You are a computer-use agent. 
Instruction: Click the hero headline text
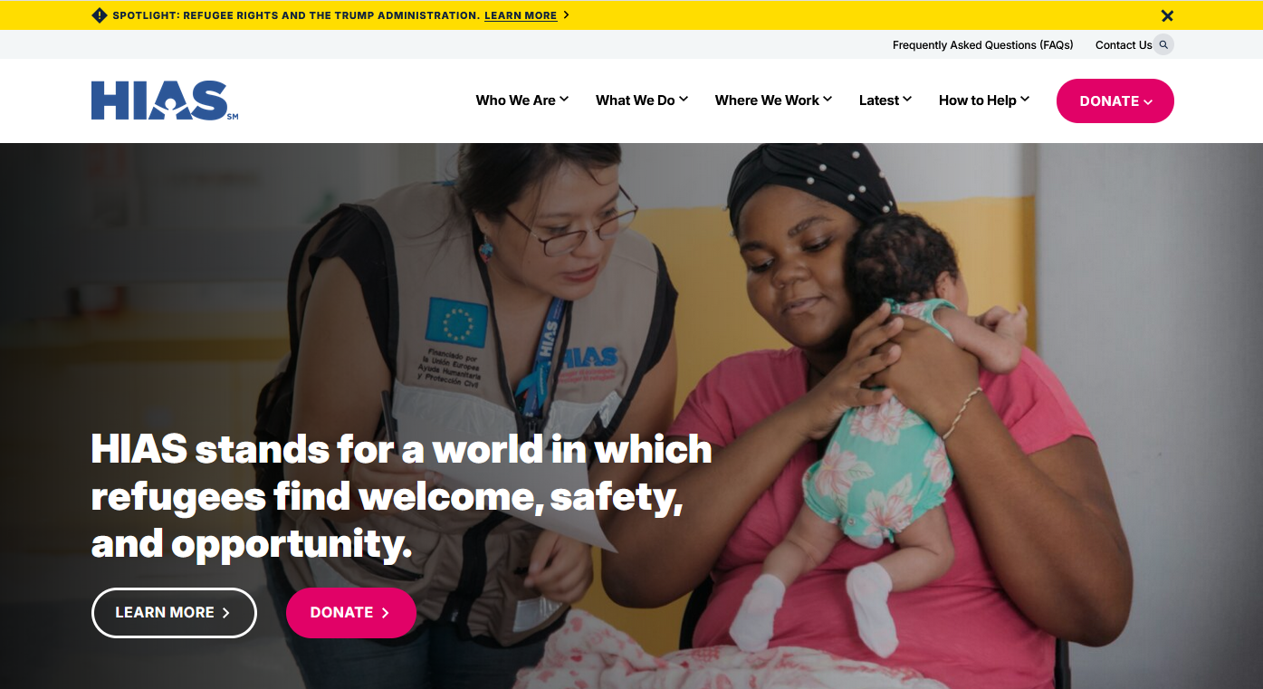click(x=401, y=497)
